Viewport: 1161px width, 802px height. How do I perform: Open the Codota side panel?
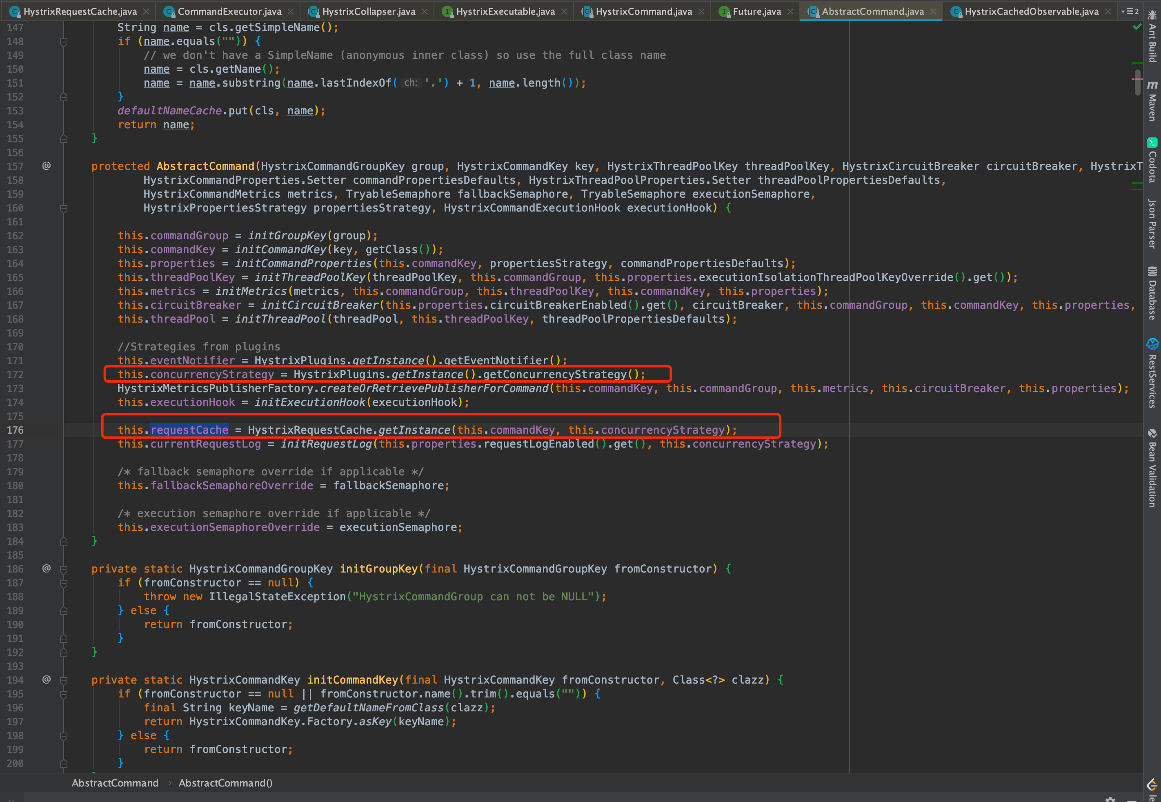1152,161
